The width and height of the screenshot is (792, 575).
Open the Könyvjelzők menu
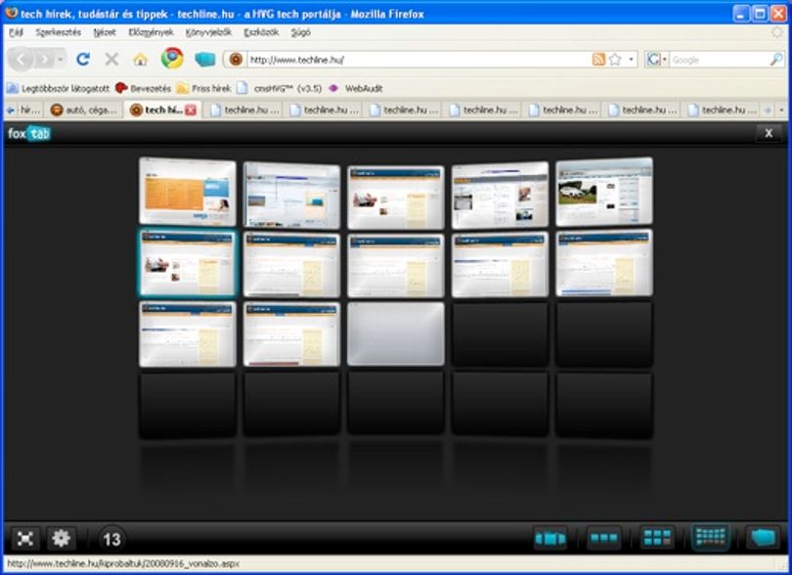point(208,32)
